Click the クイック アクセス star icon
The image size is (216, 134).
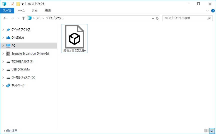[8, 30]
